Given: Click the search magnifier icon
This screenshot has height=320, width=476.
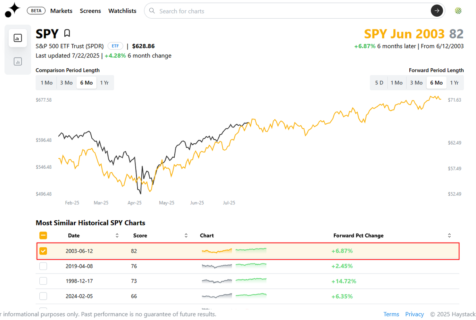Looking at the screenshot, I should pyautogui.click(x=152, y=11).
